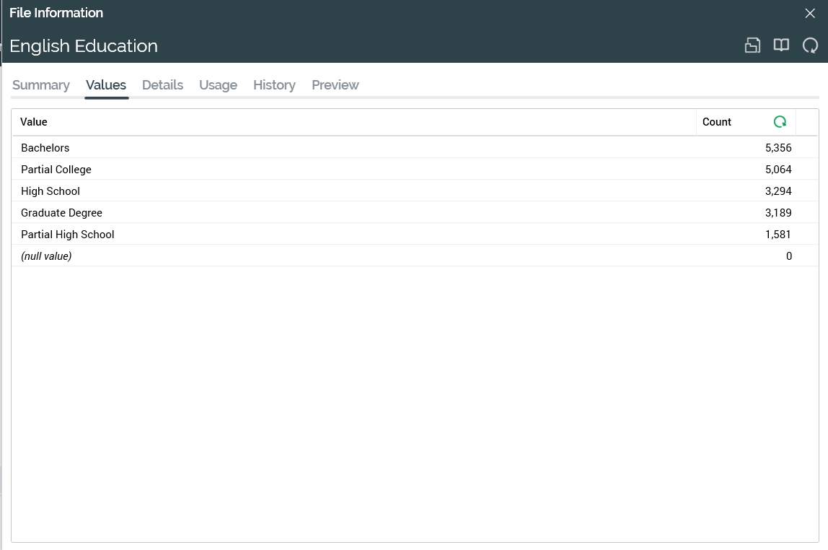This screenshot has height=550, width=828.
Task: Open the Details tab
Action: point(162,85)
